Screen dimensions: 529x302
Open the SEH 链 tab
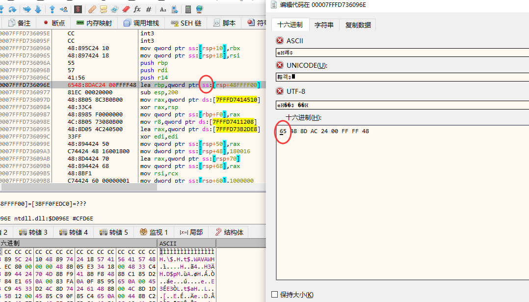[186, 23]
